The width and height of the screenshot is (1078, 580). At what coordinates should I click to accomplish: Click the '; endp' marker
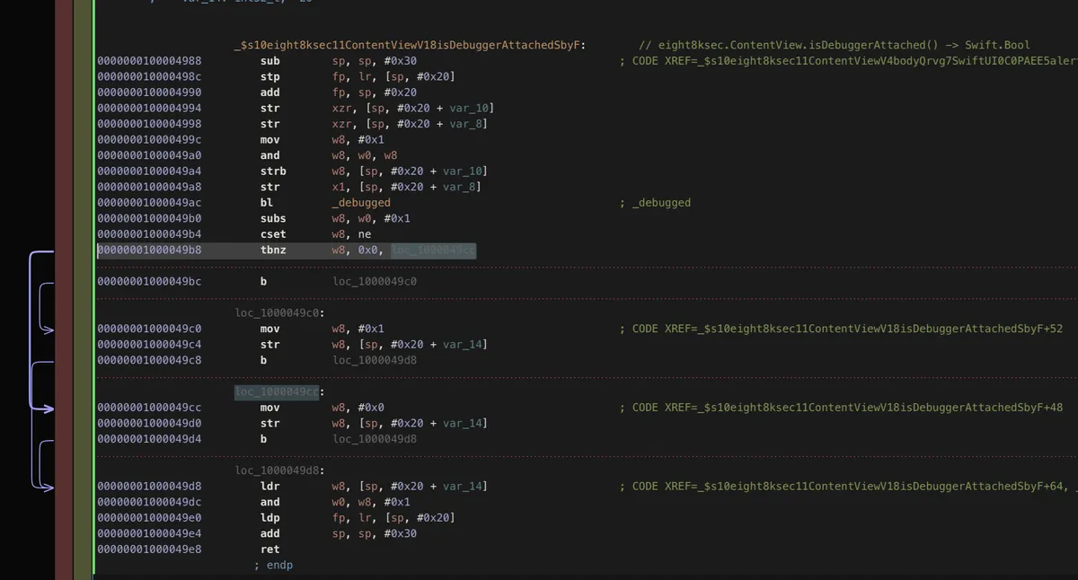(273, 566)
